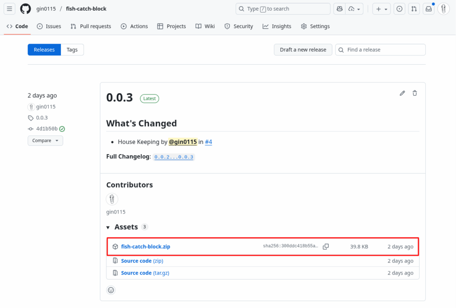The image size is (456, 308).
Task: Open the create new plus dropdown
Action: 381,9
